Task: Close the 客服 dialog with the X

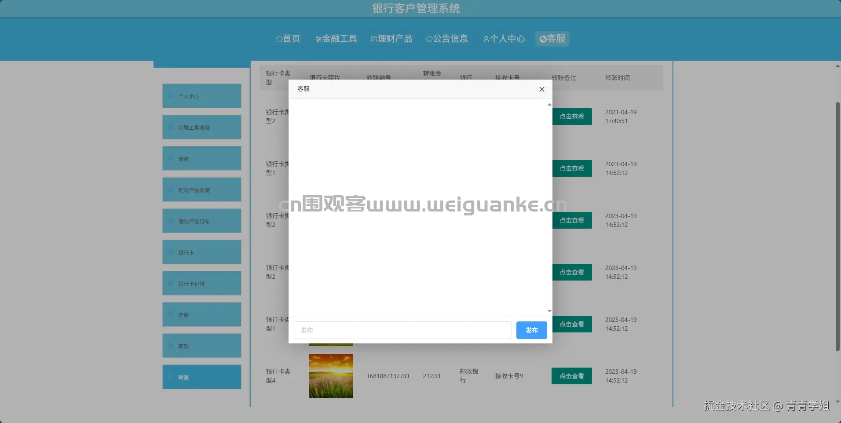Action: [542, 89]
